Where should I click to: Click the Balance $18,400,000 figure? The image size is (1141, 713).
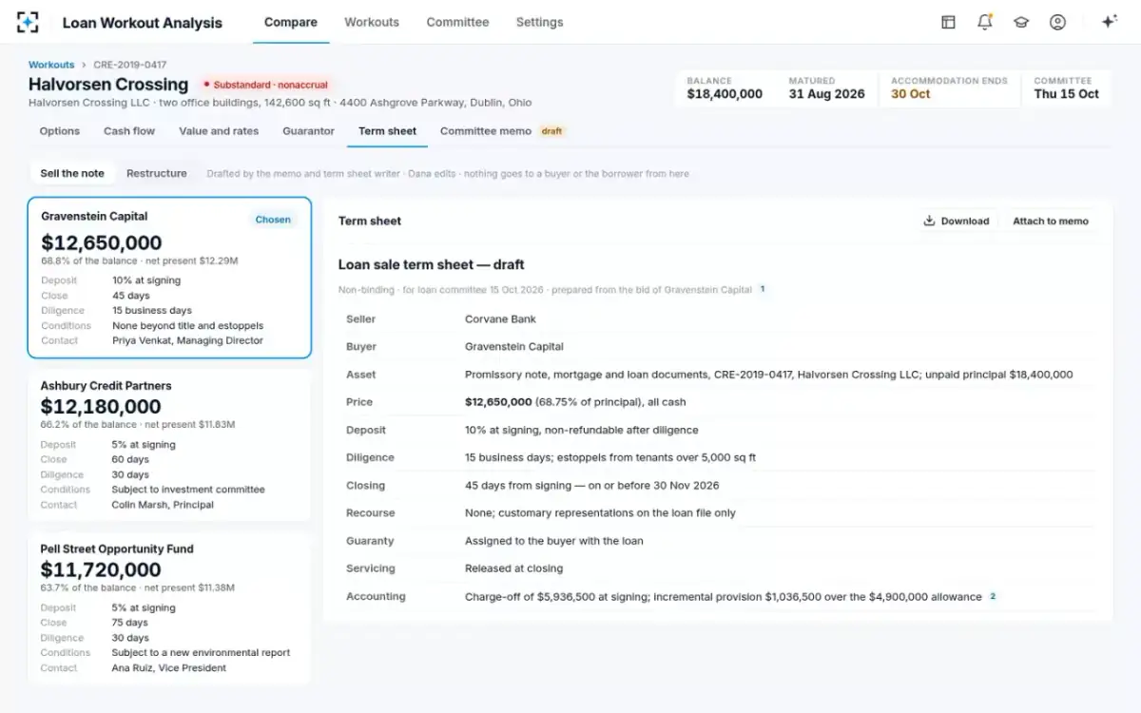pyautogui.click(x=725, y=94)
